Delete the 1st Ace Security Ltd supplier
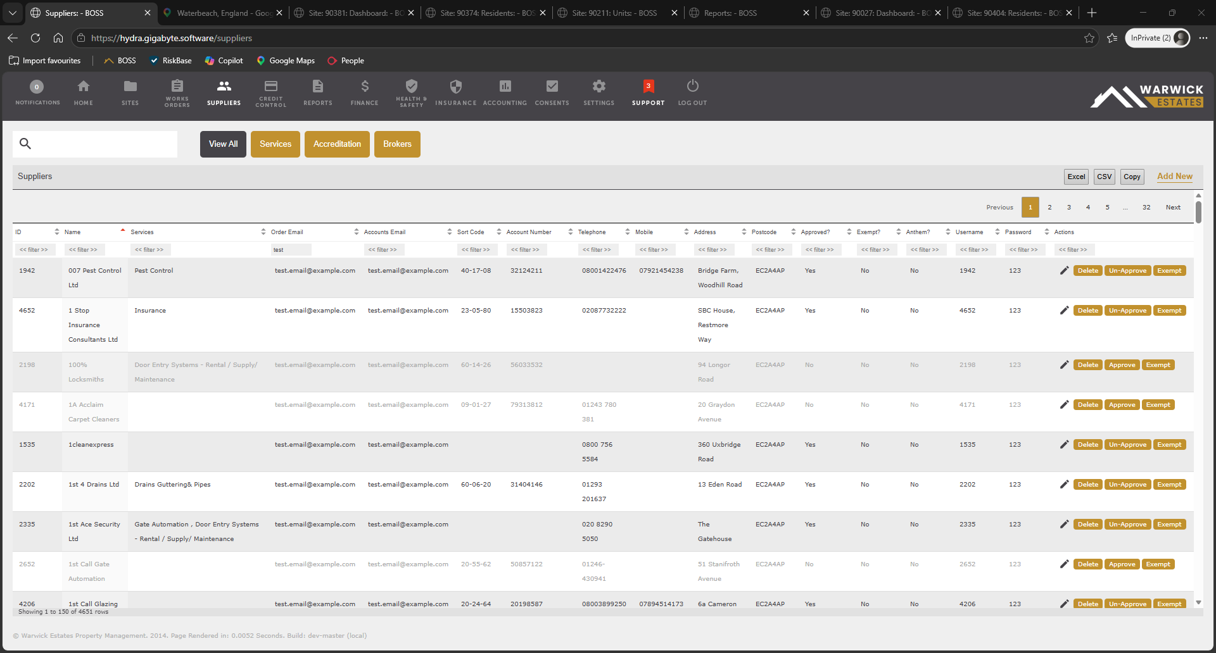The height and width of the screenshot is (653, 1216). click(1087, 524)
